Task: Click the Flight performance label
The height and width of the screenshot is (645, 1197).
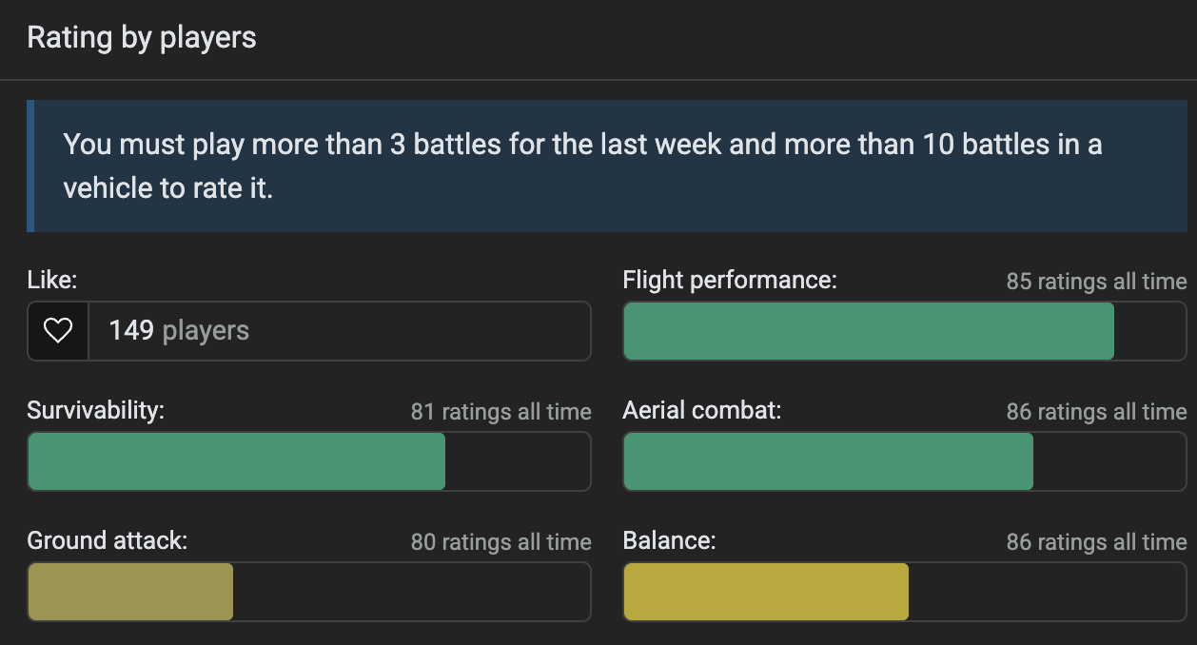Action: [x=730, y=280]
